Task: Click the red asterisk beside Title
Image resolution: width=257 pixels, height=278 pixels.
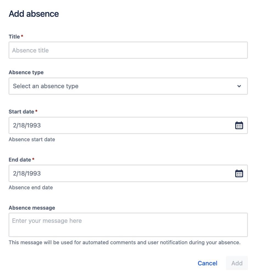Action: [22, 36]
